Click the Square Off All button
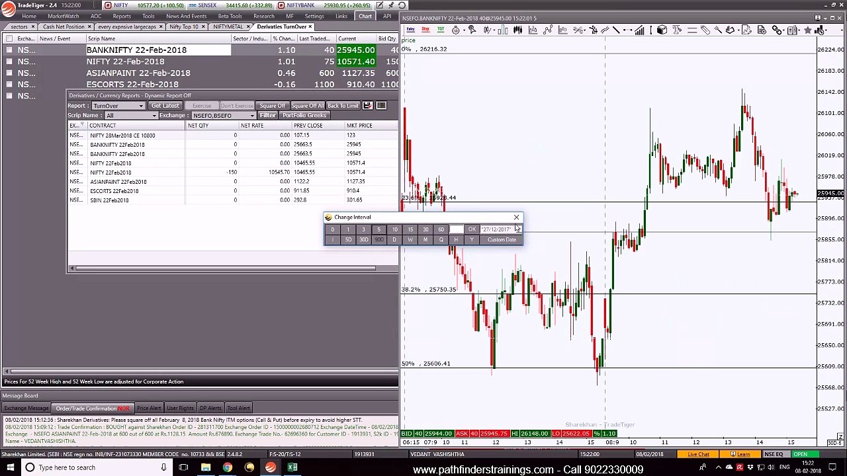This screenshot has width=847, height=476. (x=307, y=106)
